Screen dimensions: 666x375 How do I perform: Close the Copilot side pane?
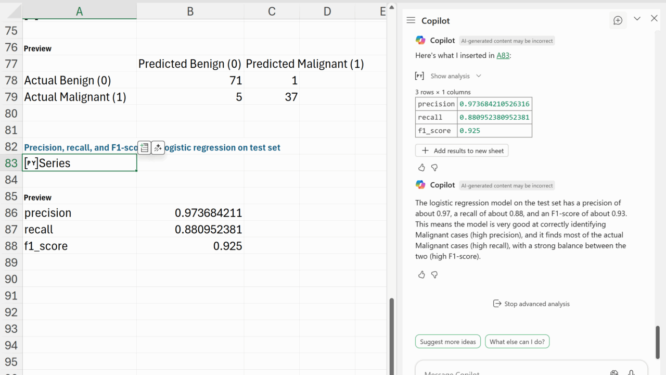pyautogui.click(x=654, y=19)
